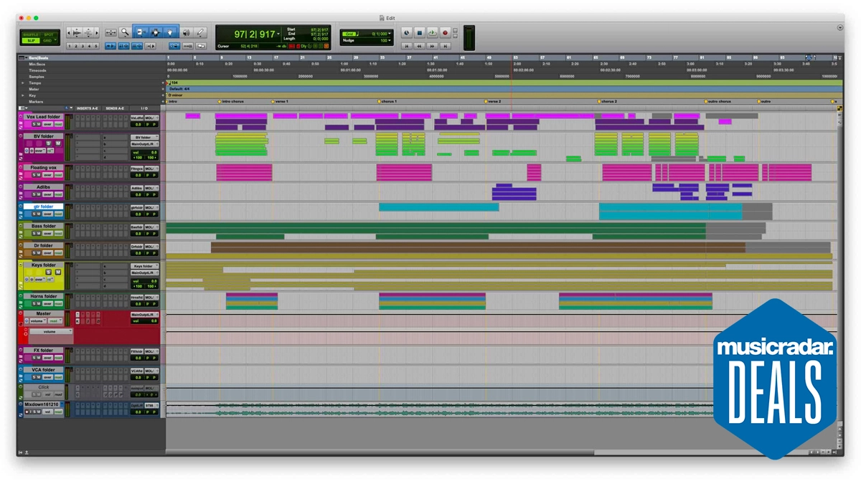The height and width of the screenshot is (484, 861).
Task: Click the Stop button in transport
Action: [420, 33]
